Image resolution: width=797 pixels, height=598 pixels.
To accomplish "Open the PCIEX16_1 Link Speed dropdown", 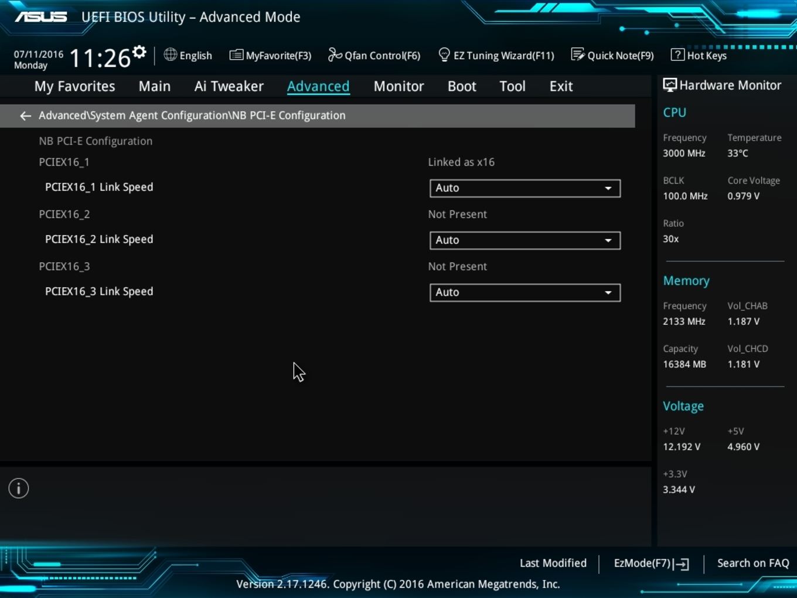I will click(525, 188).
